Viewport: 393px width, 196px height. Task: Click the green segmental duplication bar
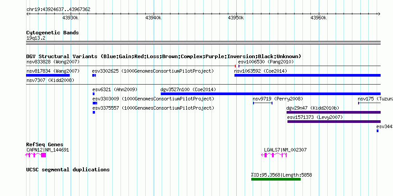point(276,179)
